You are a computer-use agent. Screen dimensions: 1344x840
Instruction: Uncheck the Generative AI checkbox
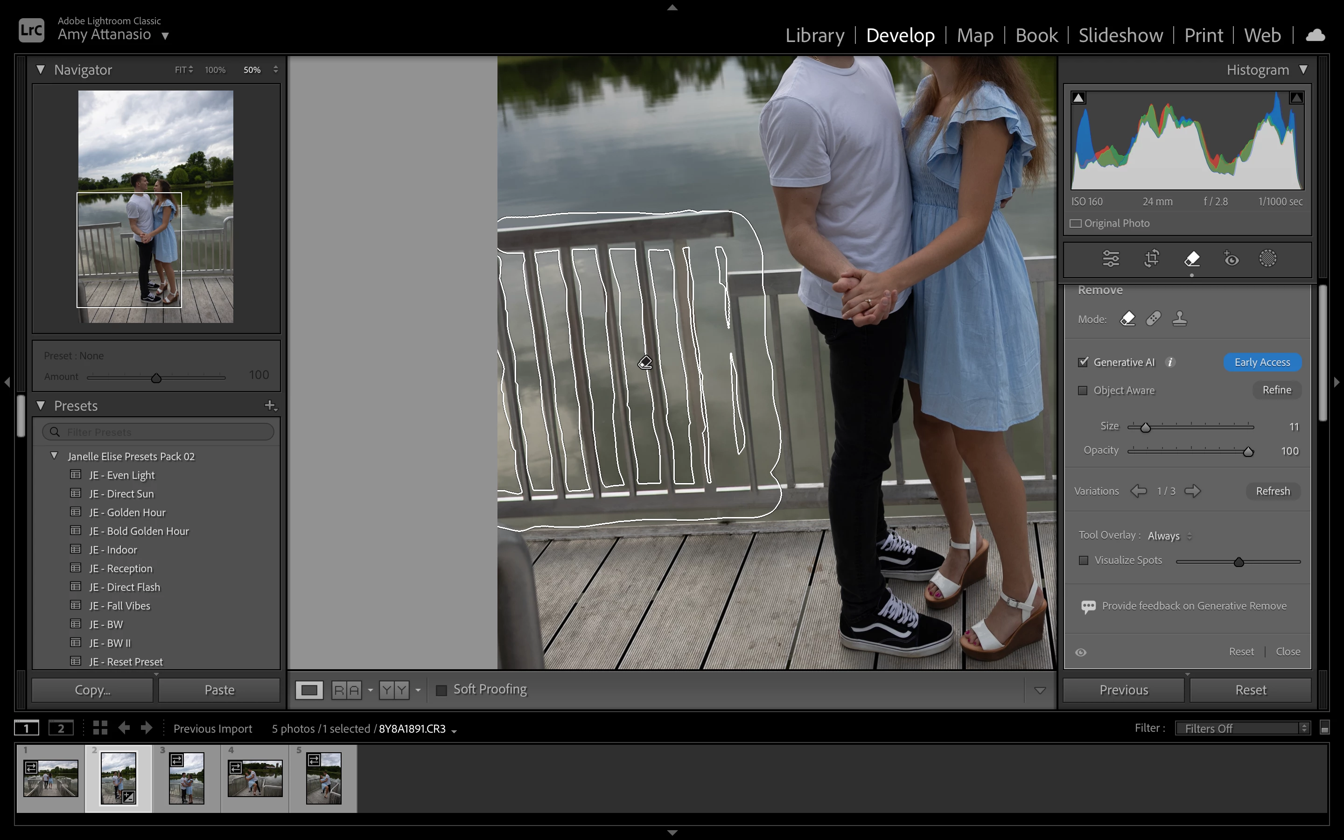tap(1083, 362)
